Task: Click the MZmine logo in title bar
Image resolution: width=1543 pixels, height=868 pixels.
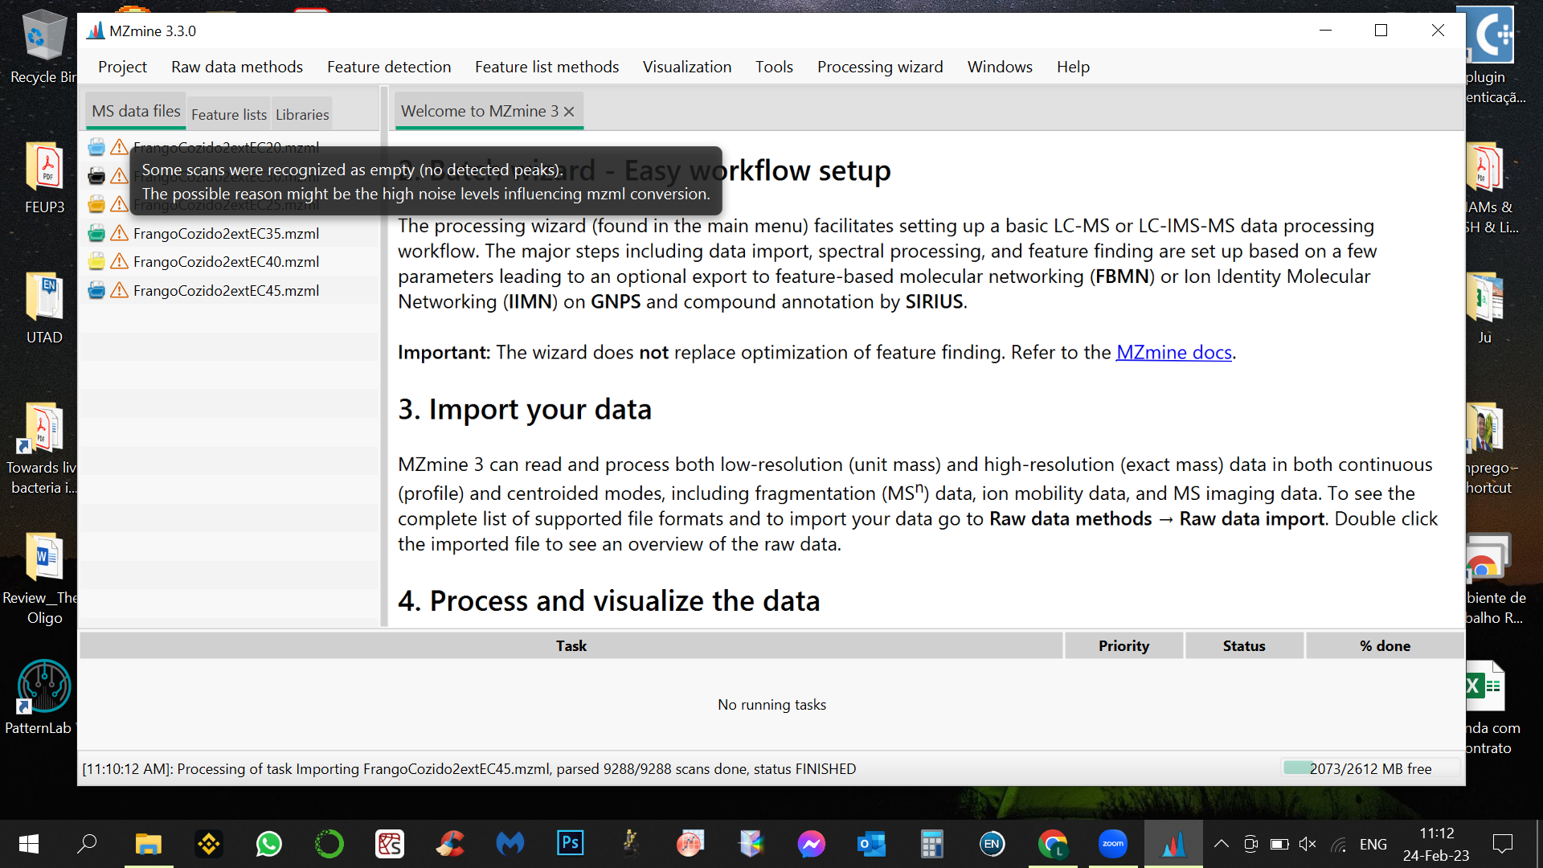Action: [96, 31]
